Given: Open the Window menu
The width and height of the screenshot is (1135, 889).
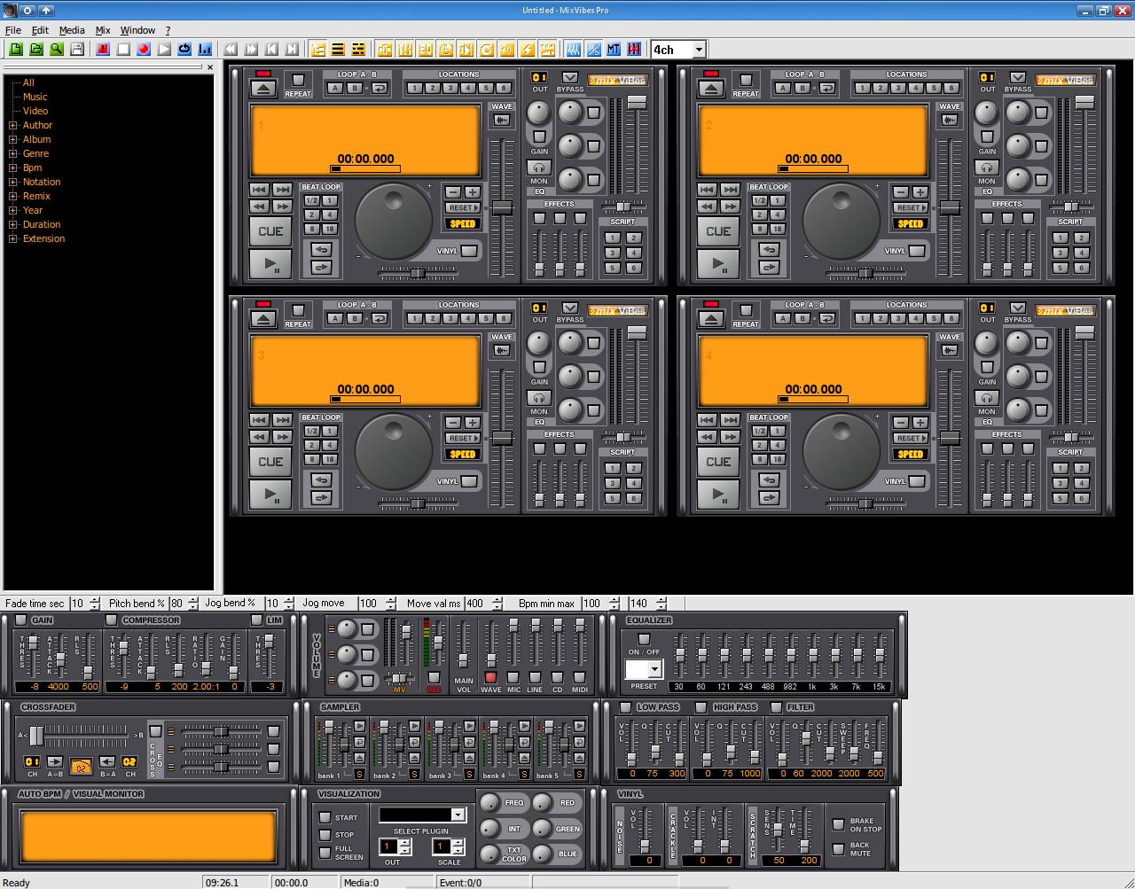Looking at the screenshot, I should coord(137,30).
